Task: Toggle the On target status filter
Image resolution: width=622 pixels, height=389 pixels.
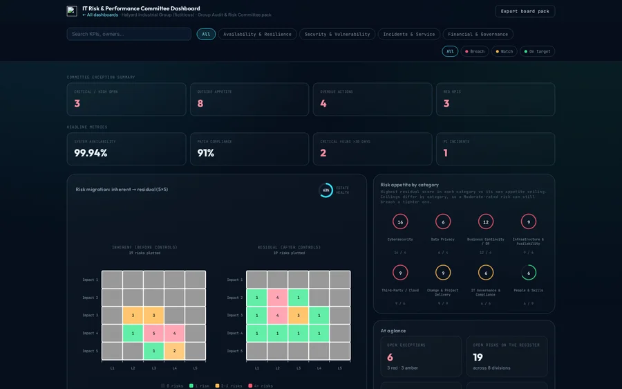Action: click(x=537, y=51)
